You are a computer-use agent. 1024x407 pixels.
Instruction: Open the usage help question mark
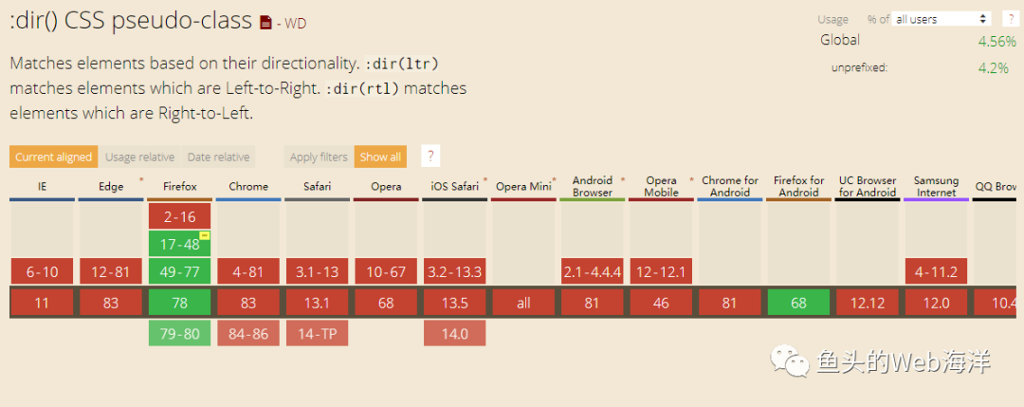coord(1009,19)
